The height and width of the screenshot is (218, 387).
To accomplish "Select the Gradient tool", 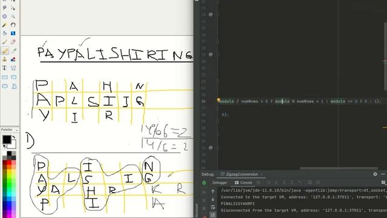I will tap(13, 33).
